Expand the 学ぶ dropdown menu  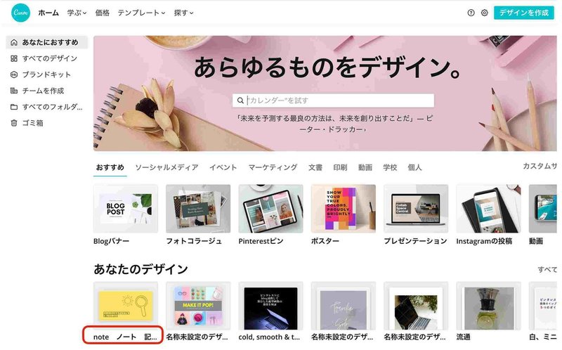coord(77,13)
